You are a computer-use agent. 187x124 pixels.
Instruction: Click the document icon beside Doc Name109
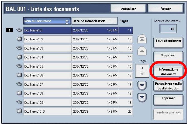click(19, 102)
